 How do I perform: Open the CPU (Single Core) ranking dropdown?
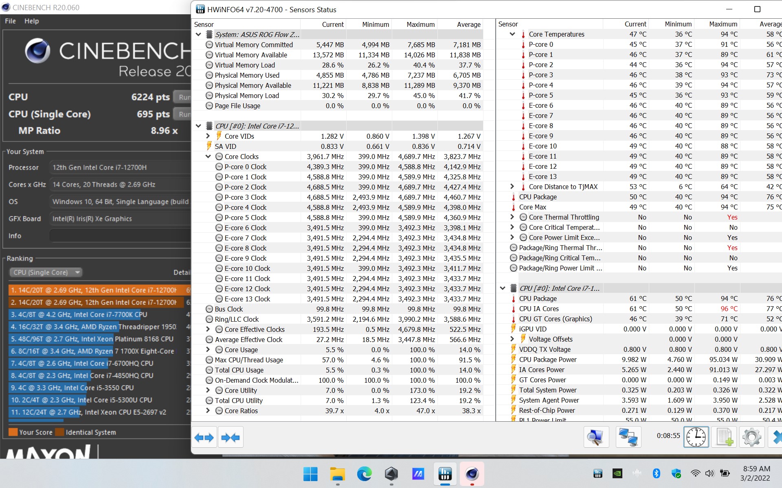46,272
